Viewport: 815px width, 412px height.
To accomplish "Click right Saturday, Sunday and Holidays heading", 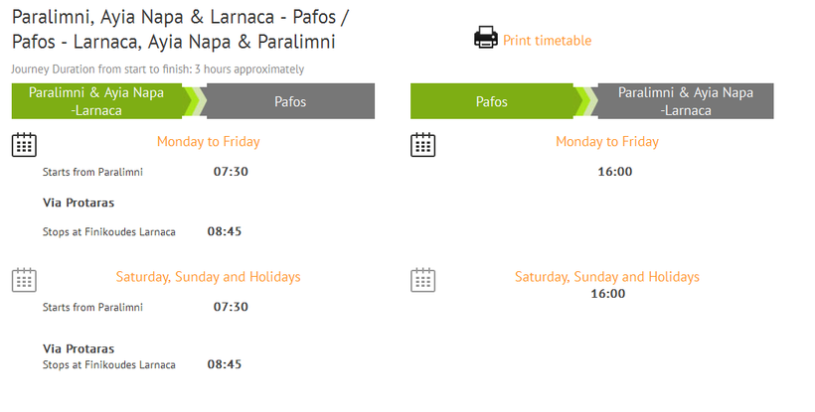I will pos(607,277).
